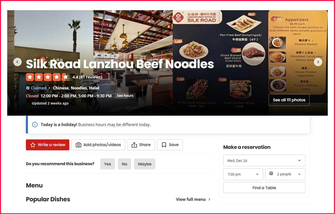Save the restaurant with the bookmark button
335x214 pixels.
170,145
